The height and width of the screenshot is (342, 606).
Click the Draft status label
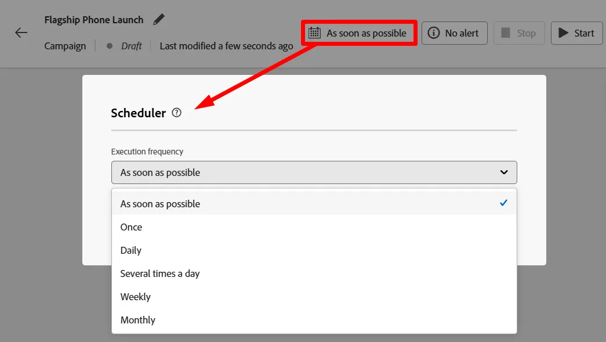[132, 46]
